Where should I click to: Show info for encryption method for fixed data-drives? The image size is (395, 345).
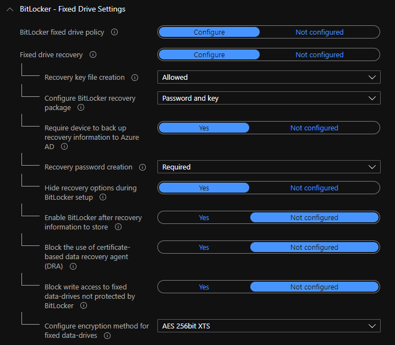pyautogui.click(x=107, y=336)
